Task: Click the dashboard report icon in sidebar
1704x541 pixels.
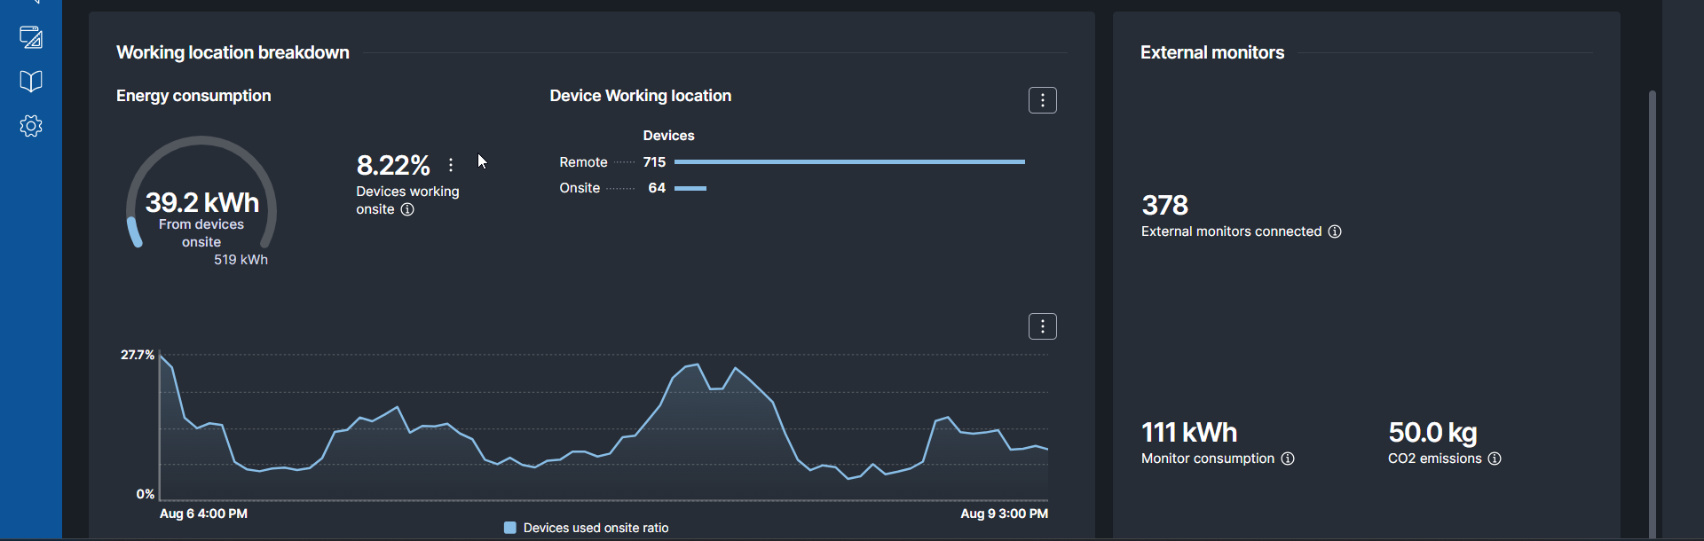Action: (x=31, y=37)
